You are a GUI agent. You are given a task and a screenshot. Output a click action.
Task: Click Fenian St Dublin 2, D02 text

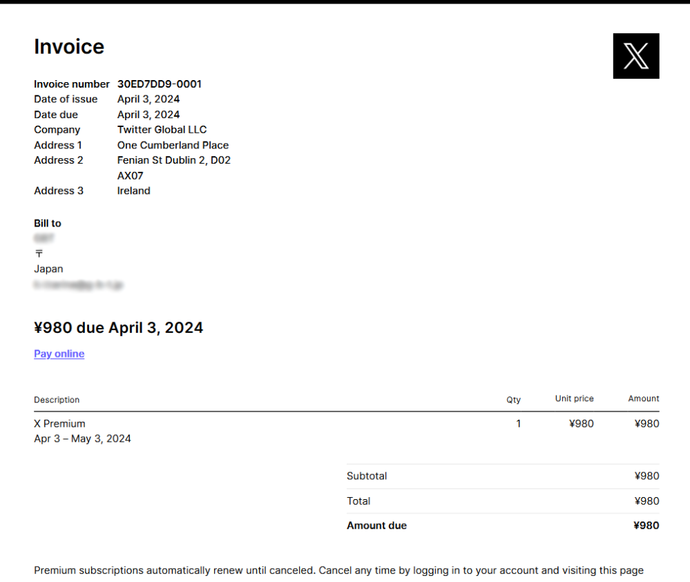click(x=174, y=160)
